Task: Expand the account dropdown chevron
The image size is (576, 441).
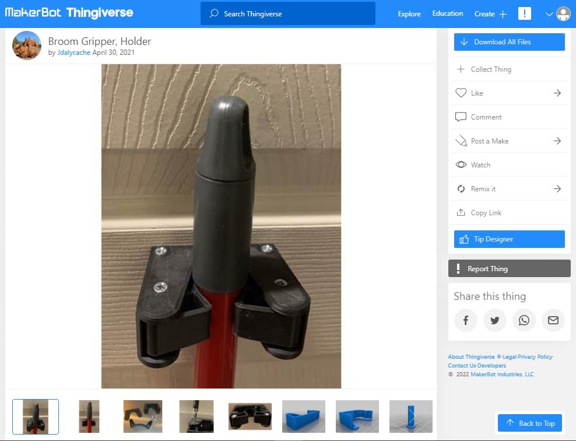Action: tap(549, 13)
